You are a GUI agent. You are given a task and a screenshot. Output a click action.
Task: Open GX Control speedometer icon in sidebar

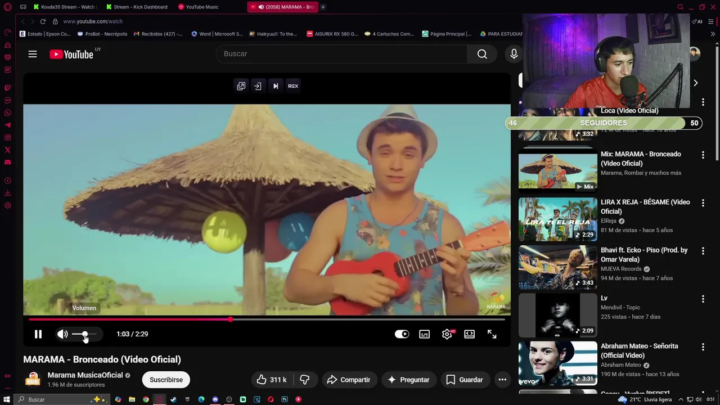pos(8,33)
